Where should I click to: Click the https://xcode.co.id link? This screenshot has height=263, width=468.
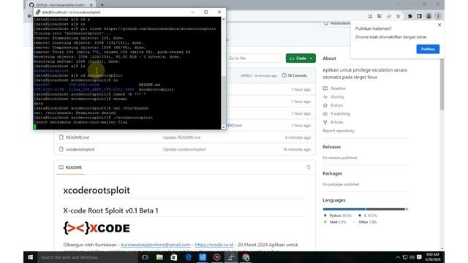(x=214, y=245)
